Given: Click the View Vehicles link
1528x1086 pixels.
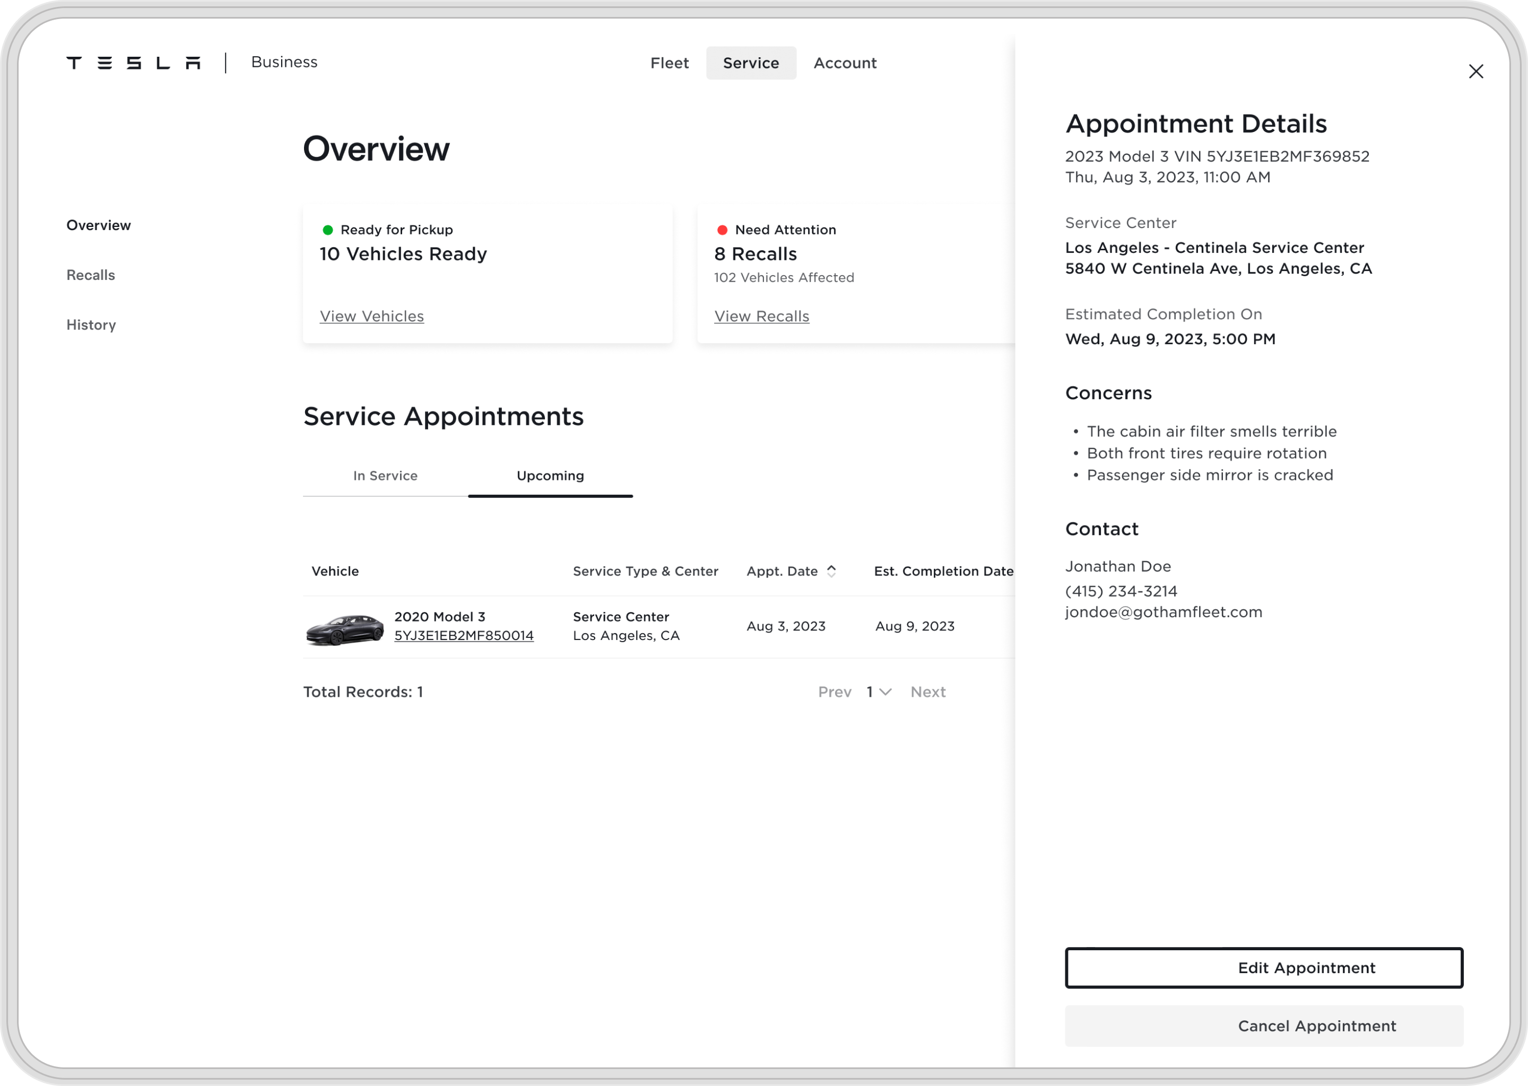Looking at the screenshot, I should click(x=372, y=316).
